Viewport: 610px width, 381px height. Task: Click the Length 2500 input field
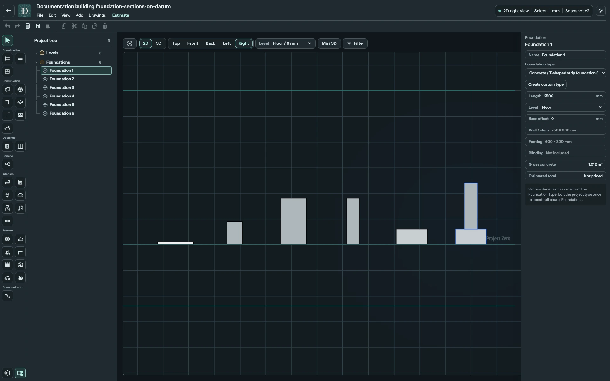pos(566,96)
